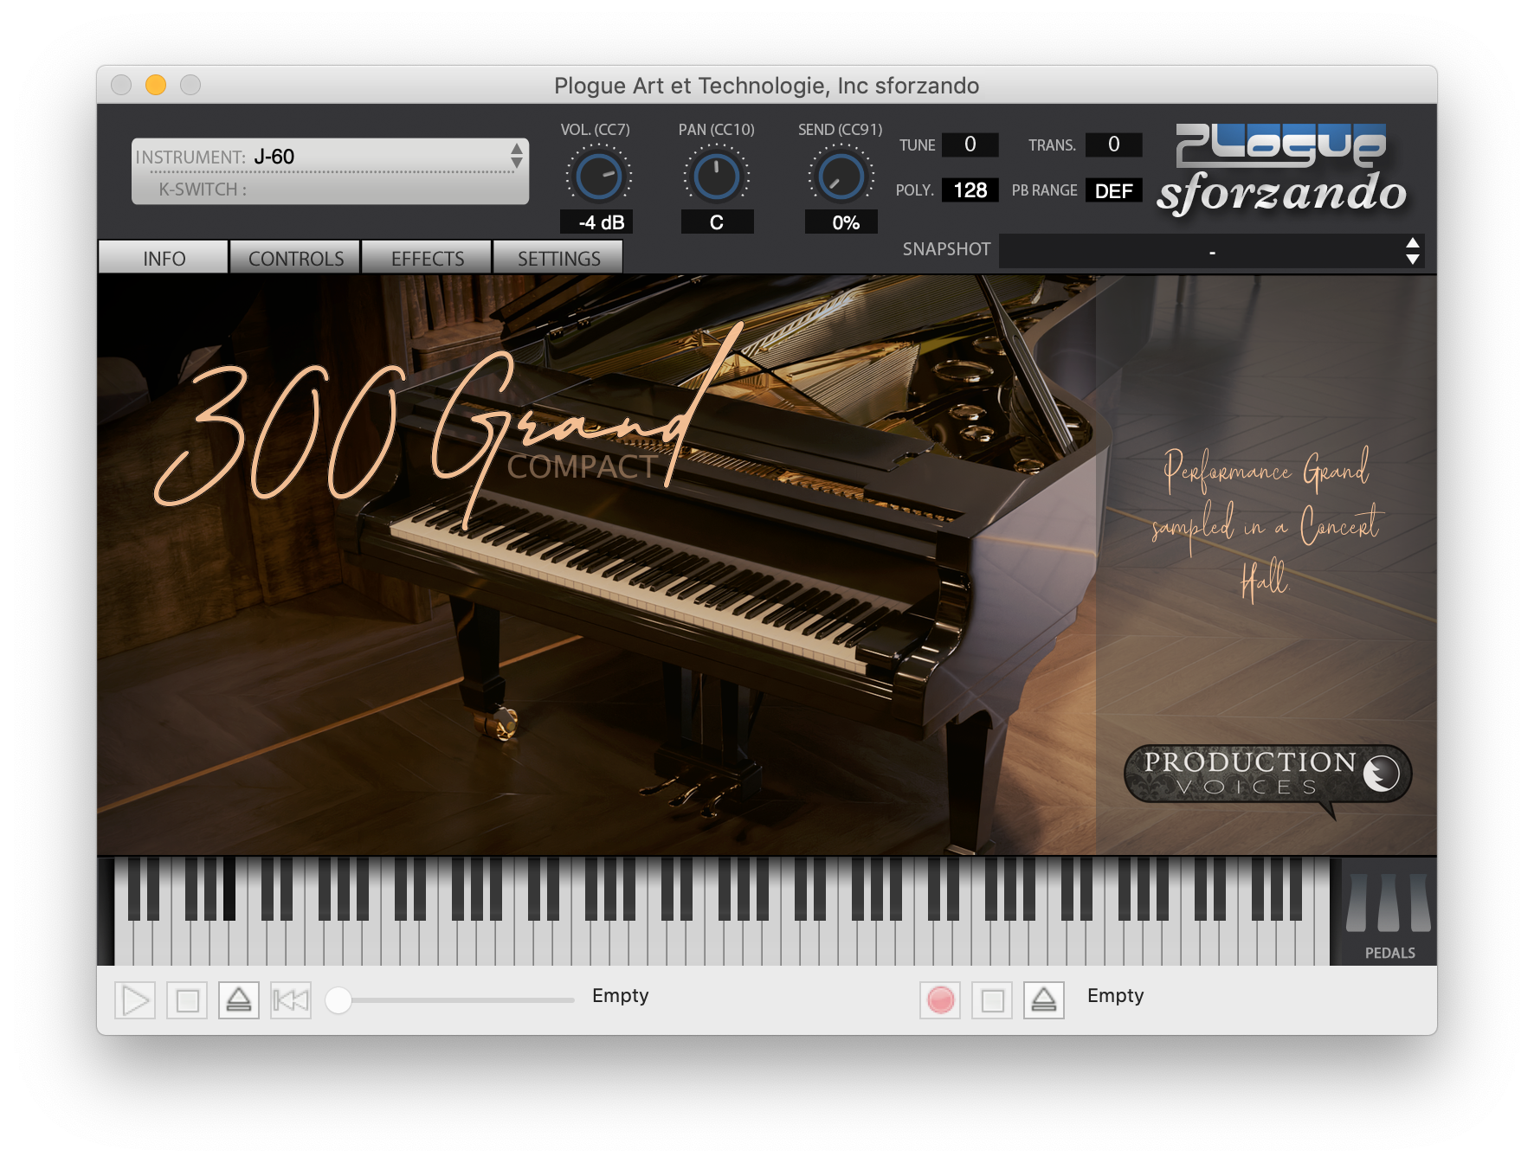Click the MIDI player 'Empty' file label
Image resolution: width=1534 pixels, height=1163 pixels.
(620, 996)
